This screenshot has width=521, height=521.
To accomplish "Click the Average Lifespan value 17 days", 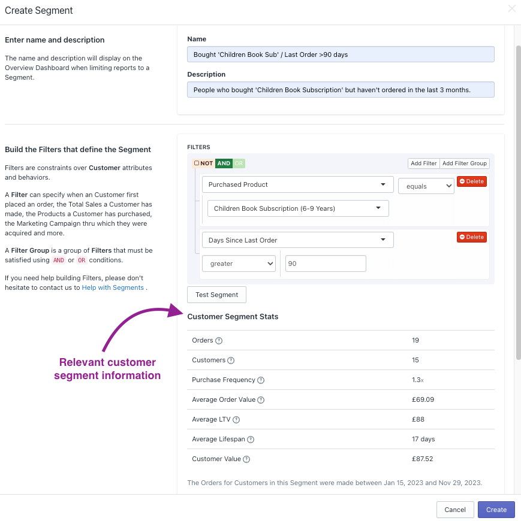I will (423, 440).
